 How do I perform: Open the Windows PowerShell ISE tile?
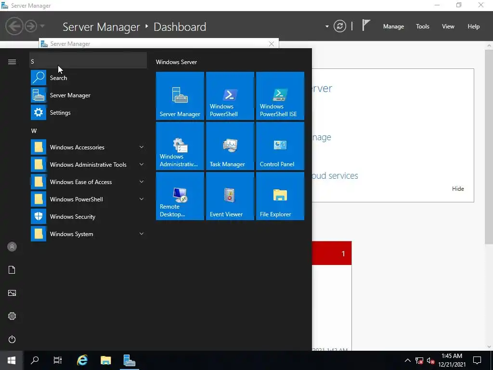[x=280, y=96]
